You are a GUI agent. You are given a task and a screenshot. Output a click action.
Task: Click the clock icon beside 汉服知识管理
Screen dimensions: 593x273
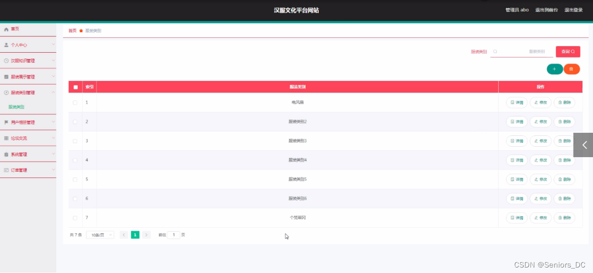tap(6, 61)
